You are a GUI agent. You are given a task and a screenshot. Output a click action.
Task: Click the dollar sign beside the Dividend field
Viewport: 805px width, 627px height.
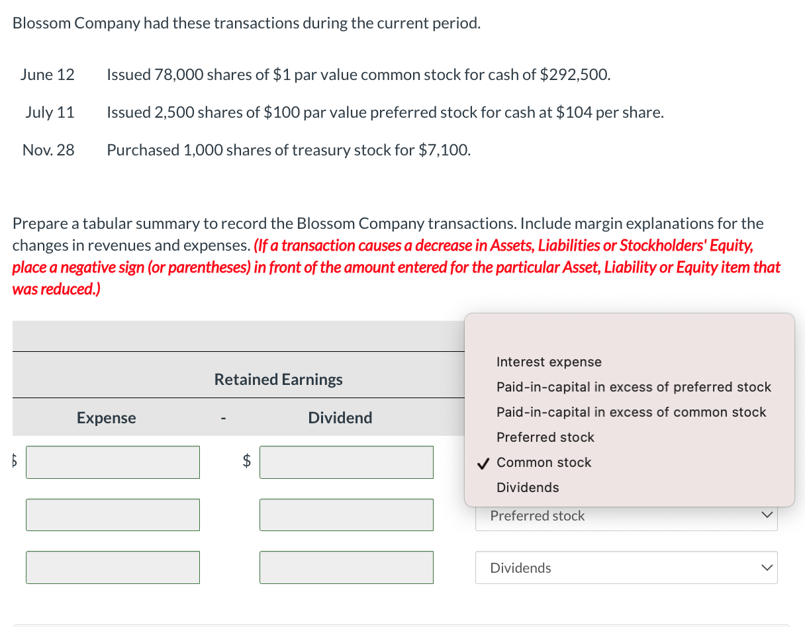246,462
